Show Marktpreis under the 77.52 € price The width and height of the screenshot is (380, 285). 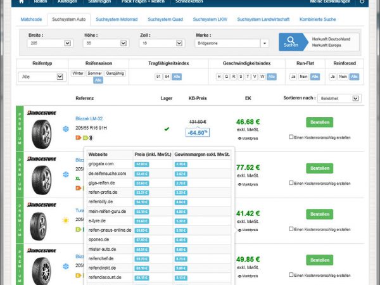(x=248, y=184)
